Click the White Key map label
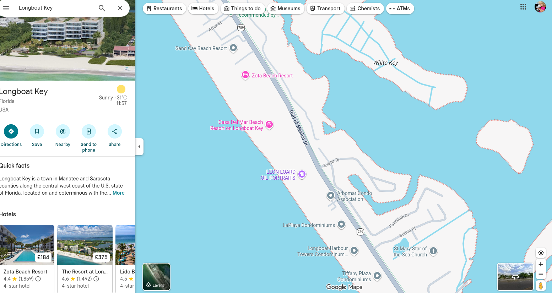Viewport: 552px width, 293px height. pos(385,63)
